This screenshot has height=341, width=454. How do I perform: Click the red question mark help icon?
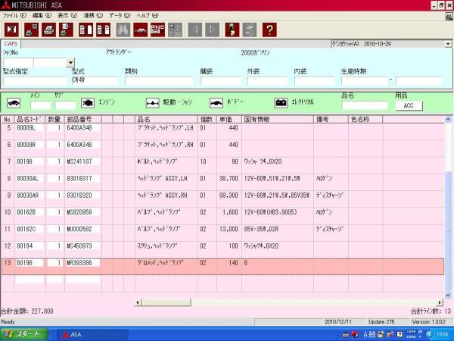[269, 30]
